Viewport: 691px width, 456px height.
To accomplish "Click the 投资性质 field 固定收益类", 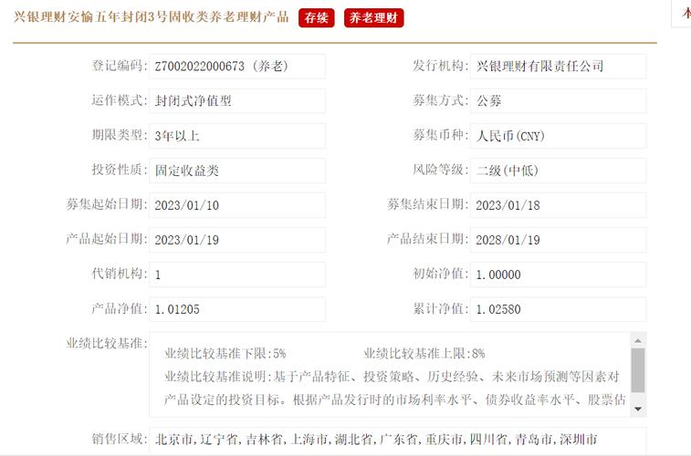I will (237, 171).
